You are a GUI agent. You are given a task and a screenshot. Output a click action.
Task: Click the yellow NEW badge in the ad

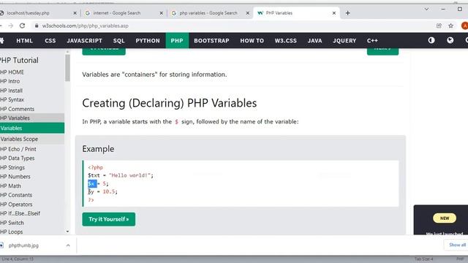click(445, 218)
